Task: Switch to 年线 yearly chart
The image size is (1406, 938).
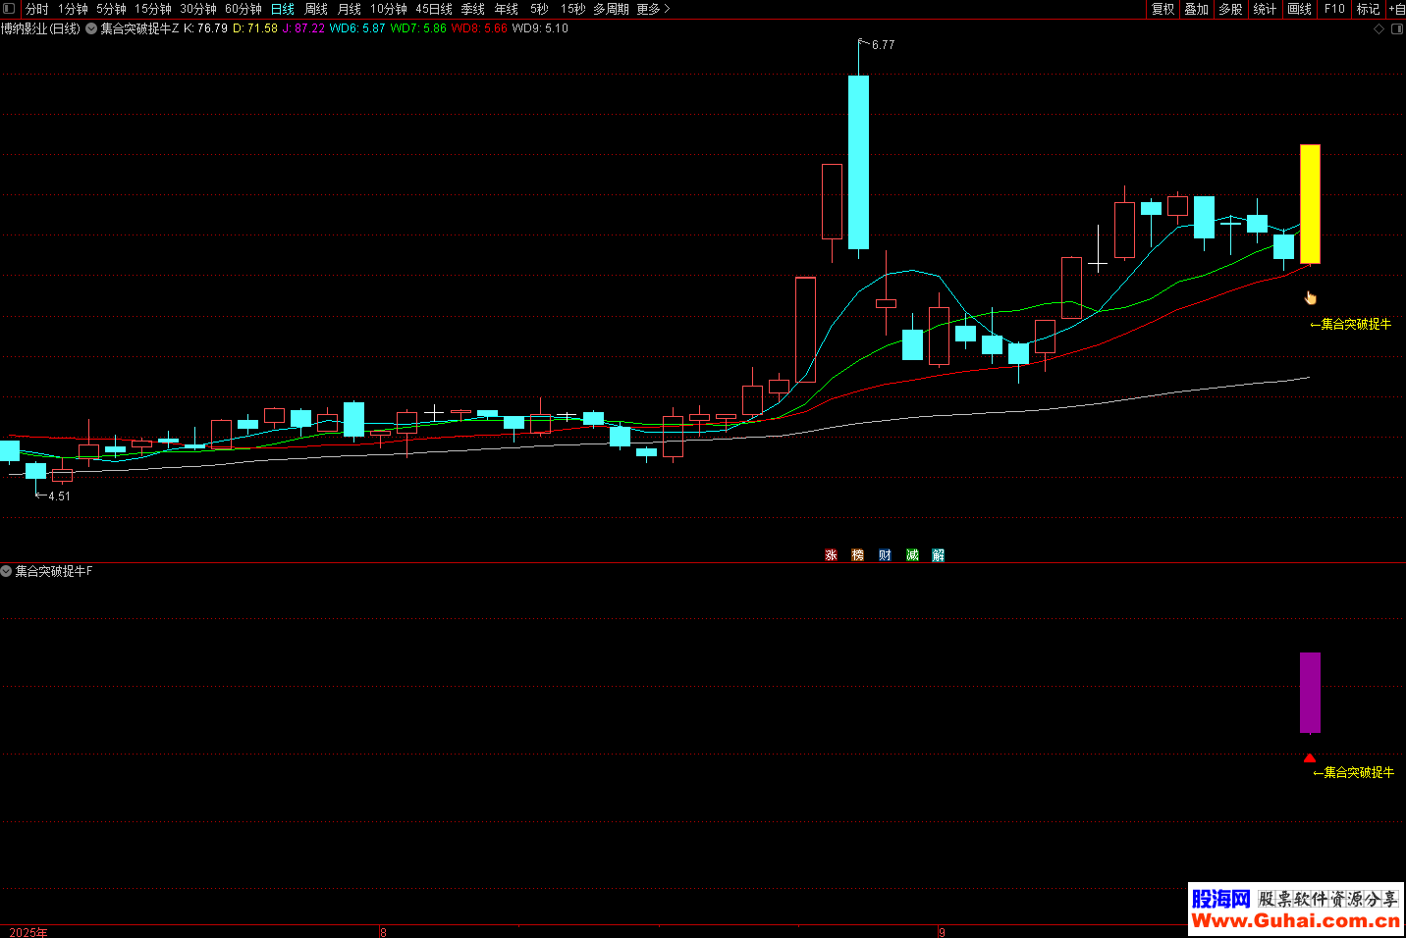Action: (x=507, y=9)
